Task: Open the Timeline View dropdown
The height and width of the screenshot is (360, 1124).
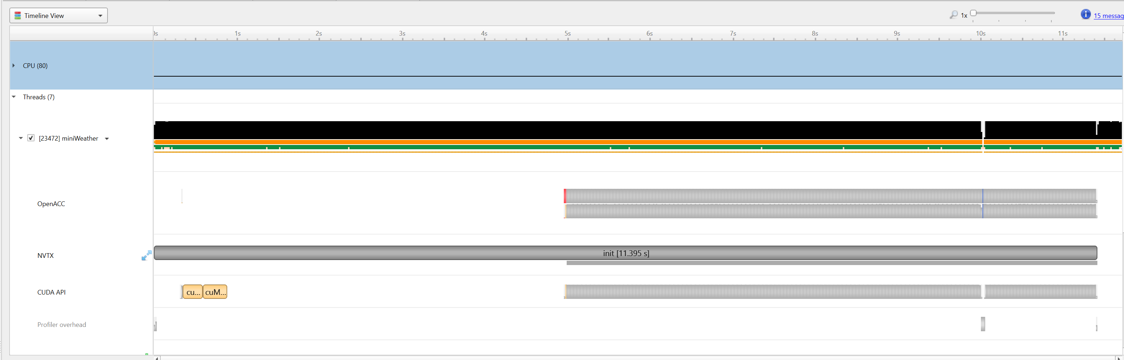Action: click(x=100, y=16)
